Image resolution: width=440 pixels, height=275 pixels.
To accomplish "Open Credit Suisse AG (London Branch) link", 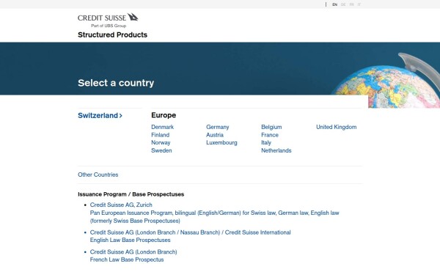I will (x=133, y=252).
